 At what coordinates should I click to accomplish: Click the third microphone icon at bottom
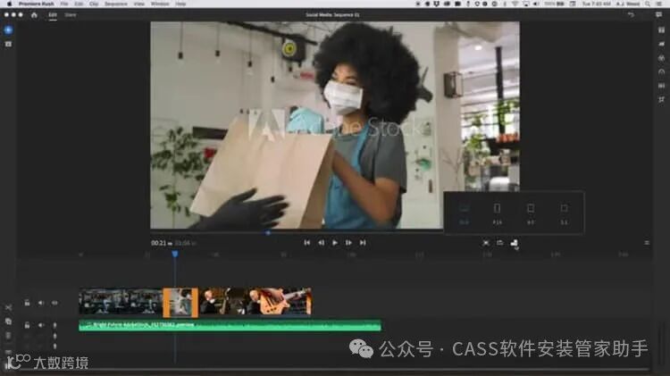[x=54, y=347]
